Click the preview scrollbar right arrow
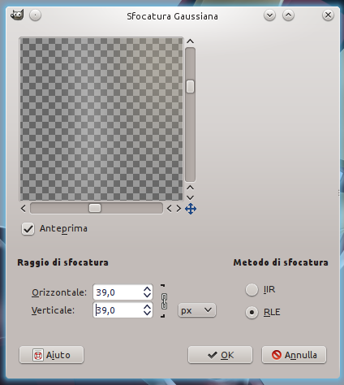Screen dimensions: 344x385 point(178,209)
